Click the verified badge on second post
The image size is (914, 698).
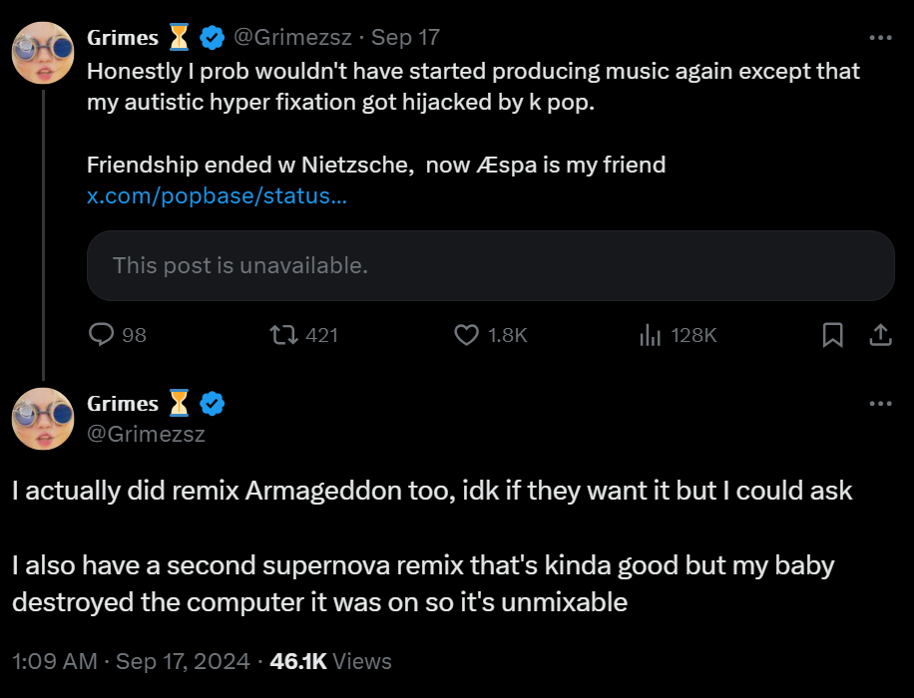(212, 404)
